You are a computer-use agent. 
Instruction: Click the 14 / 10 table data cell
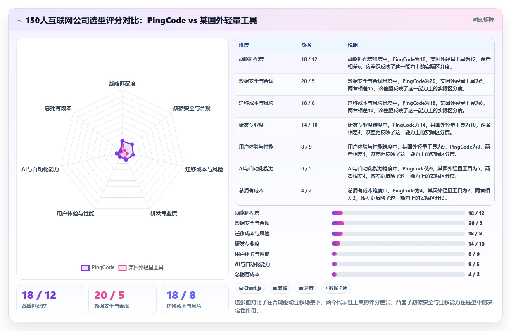coord(309,125)
